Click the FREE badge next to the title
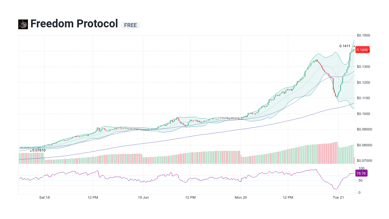 click(x=130, y=25)
